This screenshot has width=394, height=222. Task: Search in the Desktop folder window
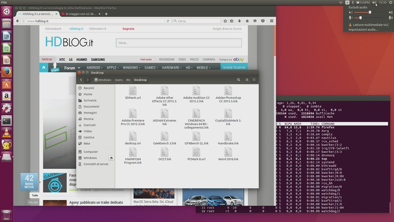pyautogui.click(x=238, y=80)
